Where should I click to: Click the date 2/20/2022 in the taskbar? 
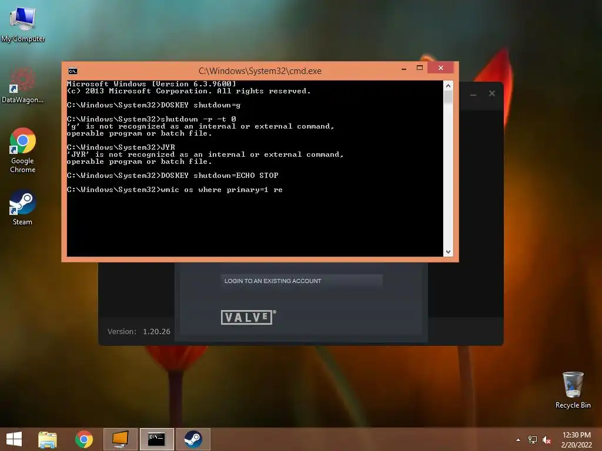576,445
